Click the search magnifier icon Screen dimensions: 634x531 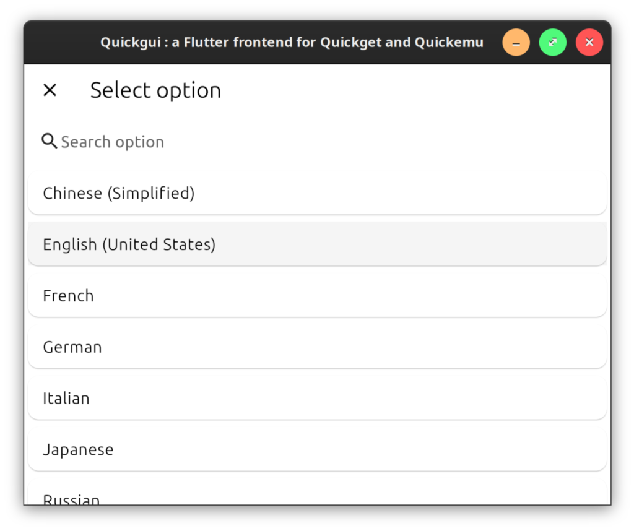click(50, 141)
